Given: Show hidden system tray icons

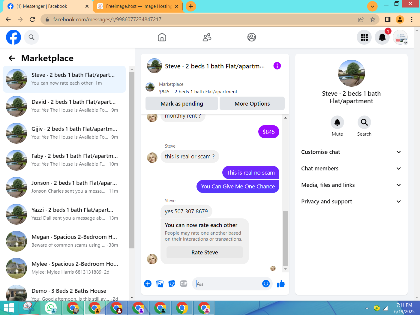Looking at the screenshot, I should click(x=367, y=308).
